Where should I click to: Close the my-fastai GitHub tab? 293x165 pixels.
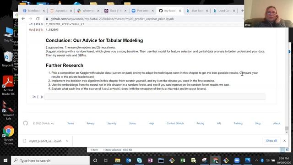pos(180,11)
